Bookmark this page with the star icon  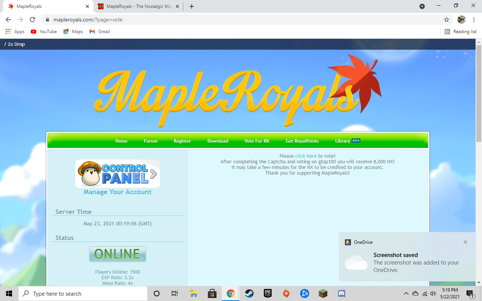click(x=447, y=20)
